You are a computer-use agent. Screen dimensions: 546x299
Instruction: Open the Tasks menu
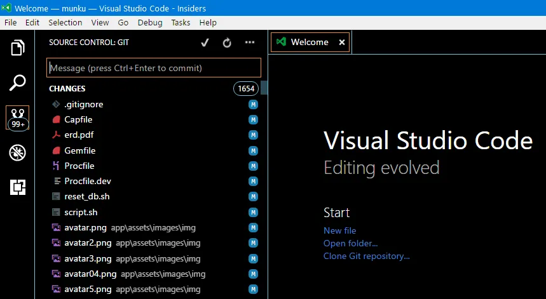(181, 23)
